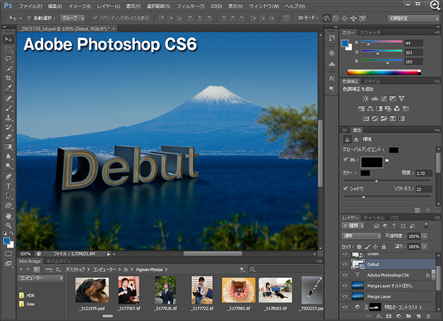443x321 pixels.
Task: Click the R channel slider
Action: pyautogui.click(x=381, y=42)
